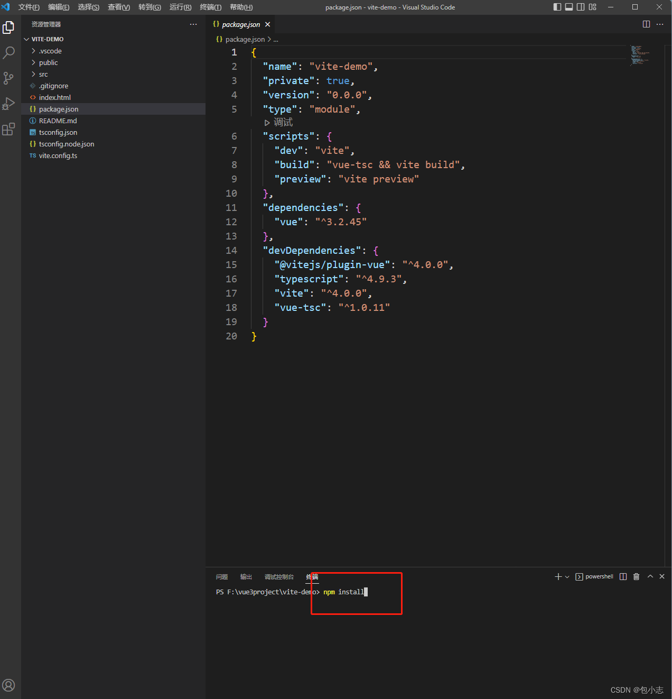Viewport: 672px width, 699px height.
Task: Kill the terminal with the trash icon
Action: 637,576
